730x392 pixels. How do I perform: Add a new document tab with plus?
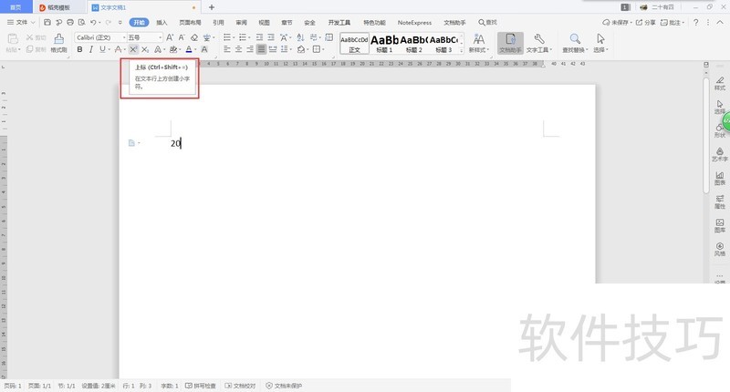pyautogui.click(x=212, y=7)
